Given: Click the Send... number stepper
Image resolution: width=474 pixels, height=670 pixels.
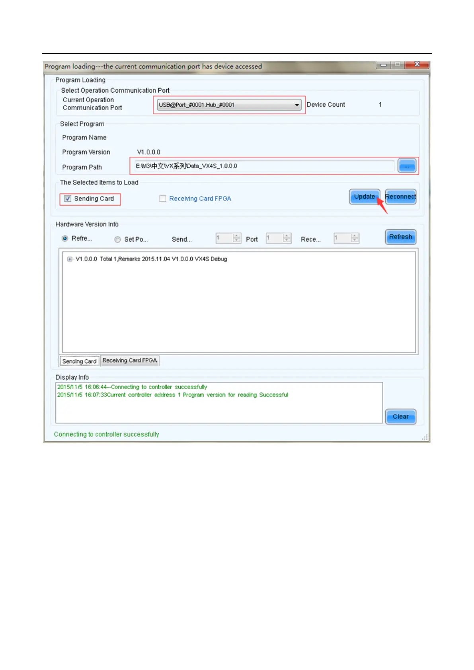Looking at the screenshot, I should tap(228, 238).
